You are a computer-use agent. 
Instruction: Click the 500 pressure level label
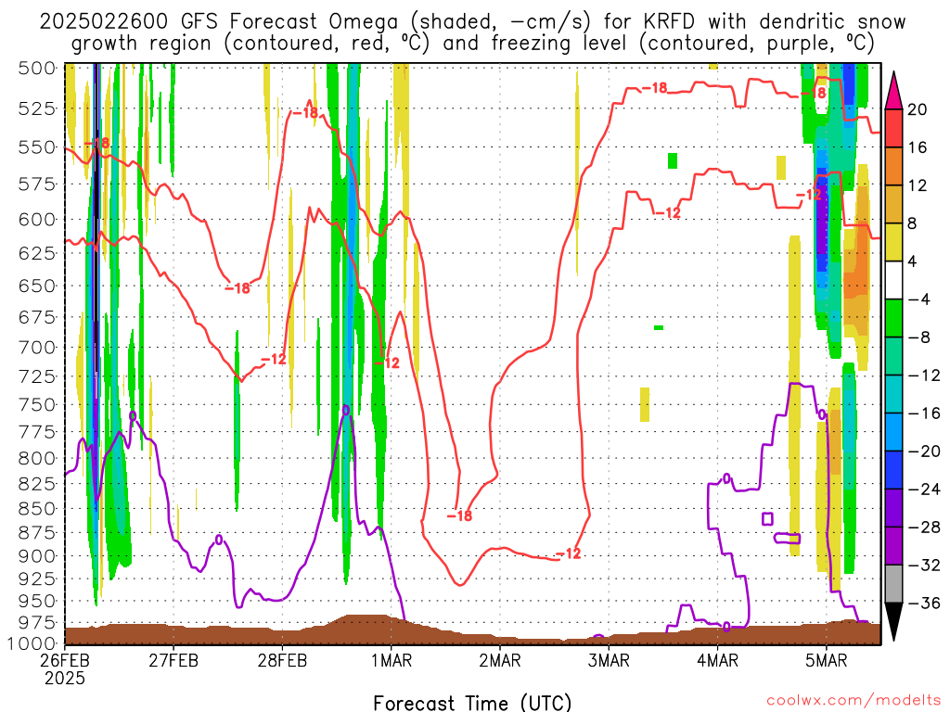click(37, 68)
